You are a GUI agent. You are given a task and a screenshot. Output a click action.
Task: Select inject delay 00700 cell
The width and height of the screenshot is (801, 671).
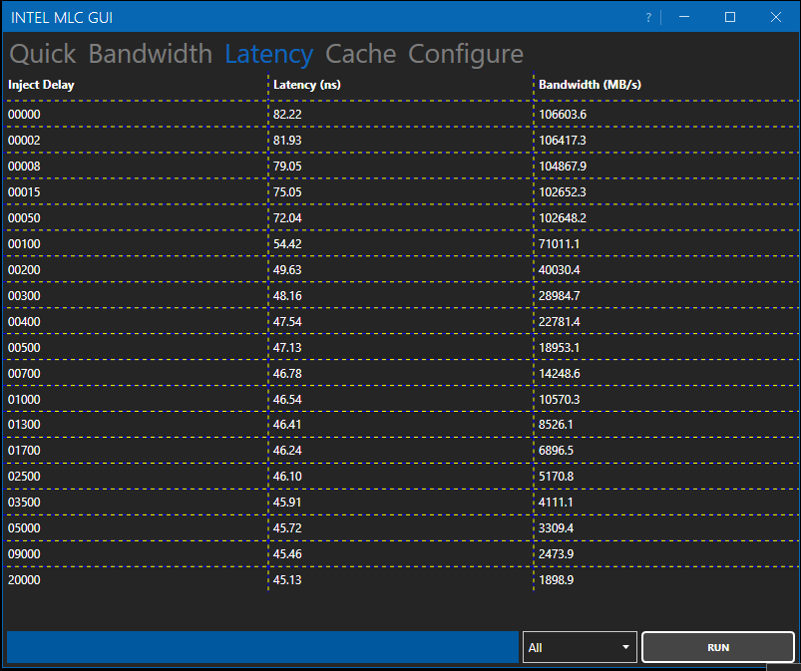coord(24,374)
